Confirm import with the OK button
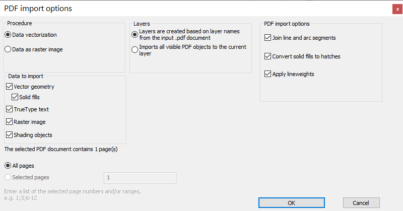 292,203
